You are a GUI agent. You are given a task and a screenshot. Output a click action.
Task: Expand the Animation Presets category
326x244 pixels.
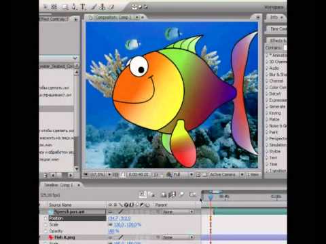[x=267, y=55]
